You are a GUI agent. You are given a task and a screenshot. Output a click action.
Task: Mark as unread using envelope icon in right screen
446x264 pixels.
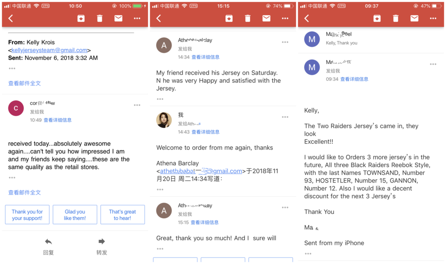click(414, 19)
